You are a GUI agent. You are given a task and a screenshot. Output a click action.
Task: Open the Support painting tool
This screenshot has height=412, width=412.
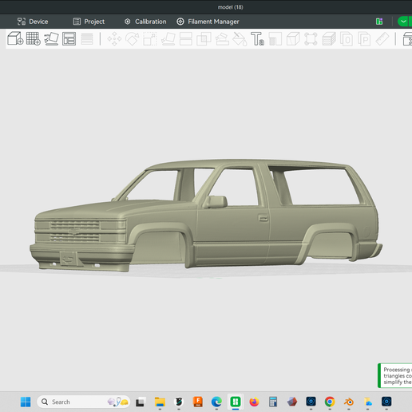point(222,39)
